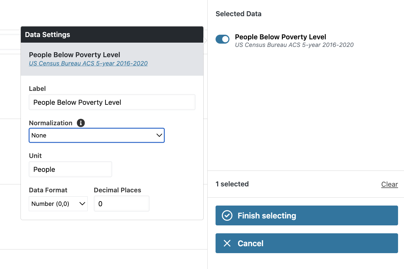The height and width of the screenshot is (269, 404).
Task: Open US Census Bureau ACS 5-year link
Action: pyautogui.click(x=88, y=63)
